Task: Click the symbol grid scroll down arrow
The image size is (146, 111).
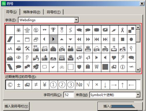Action: (138, 70)
